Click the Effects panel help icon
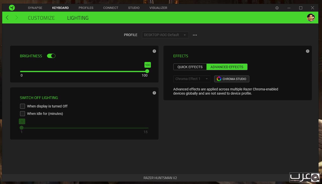322x184 pixels. 307,51
